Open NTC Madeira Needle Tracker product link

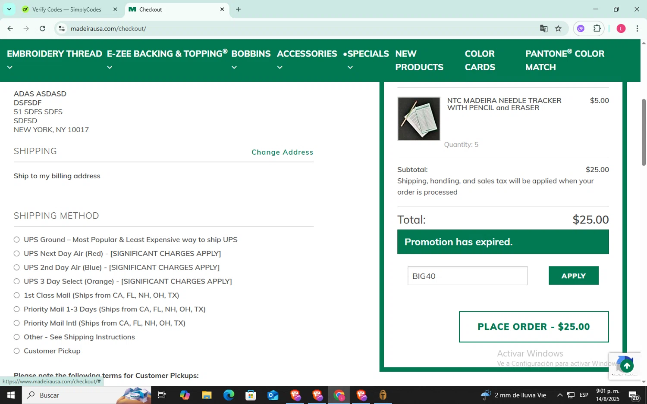pos(504,104)
